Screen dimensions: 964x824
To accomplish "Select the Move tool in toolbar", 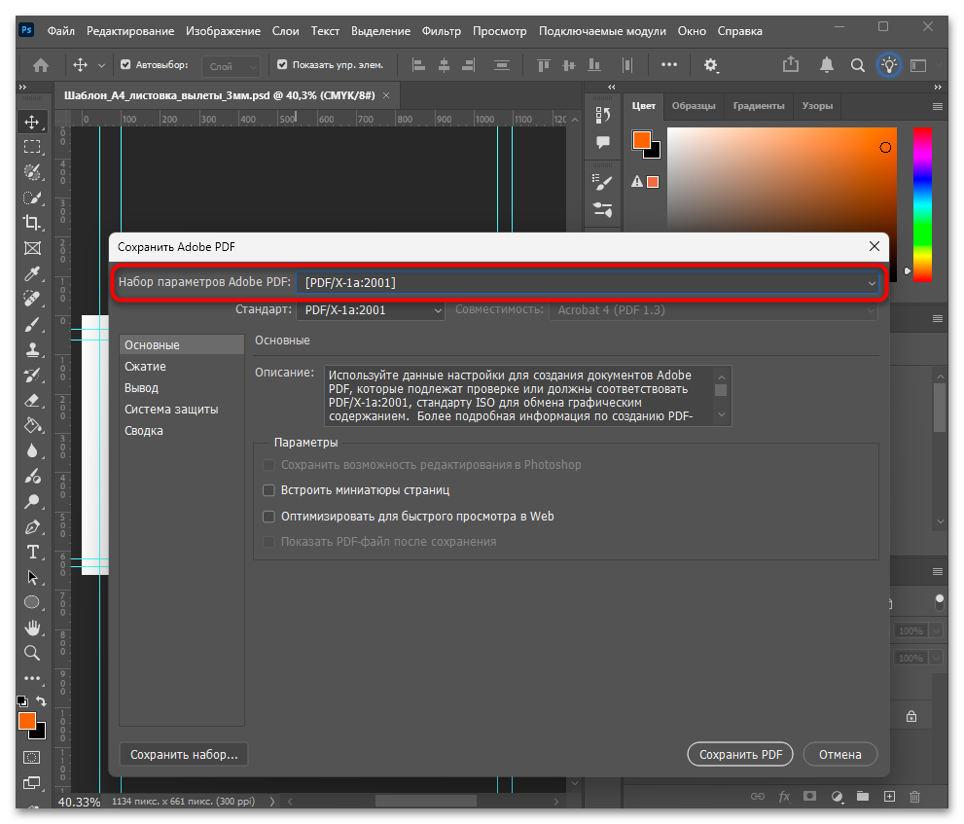I will 32,122.
